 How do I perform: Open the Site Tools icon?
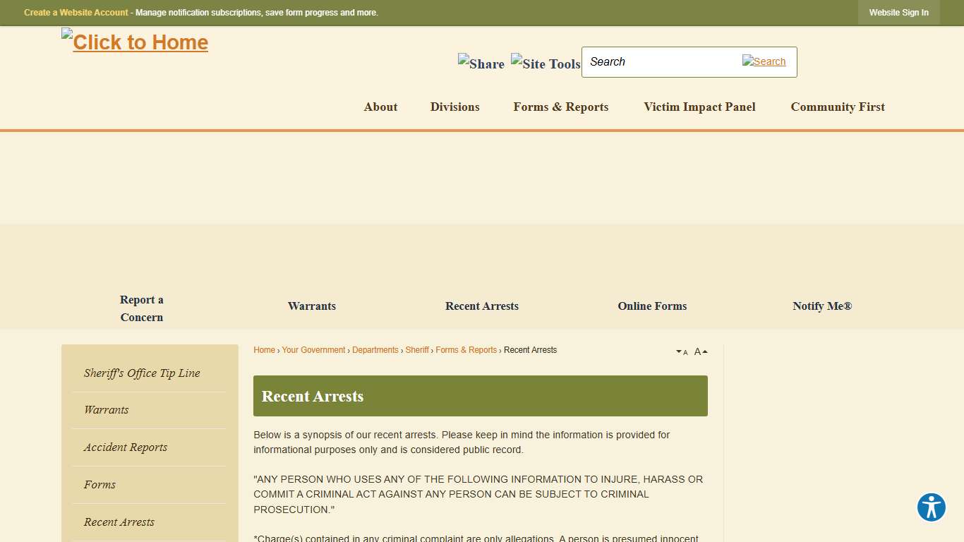[546, 63]
